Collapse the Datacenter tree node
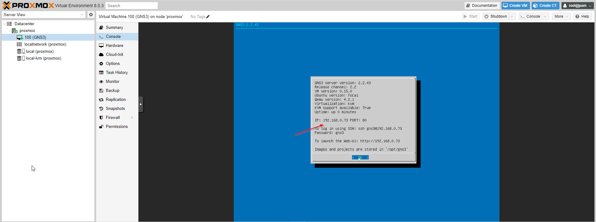Screen dimensions: 596x222 point(4,24)
